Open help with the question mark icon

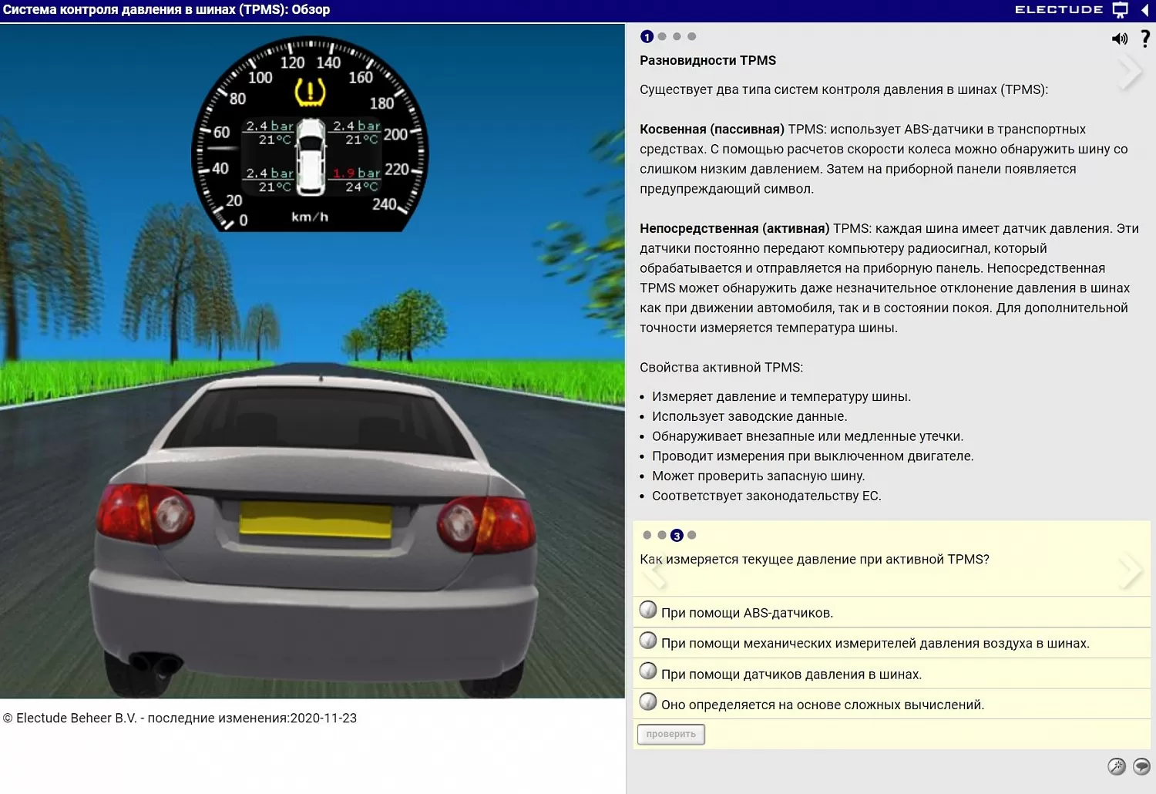pos(1145,39)
